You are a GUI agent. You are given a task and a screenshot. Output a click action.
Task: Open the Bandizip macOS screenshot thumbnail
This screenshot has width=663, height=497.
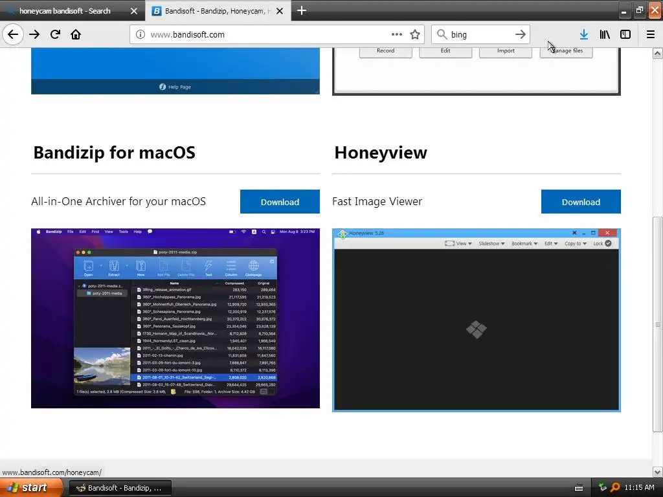175,318
